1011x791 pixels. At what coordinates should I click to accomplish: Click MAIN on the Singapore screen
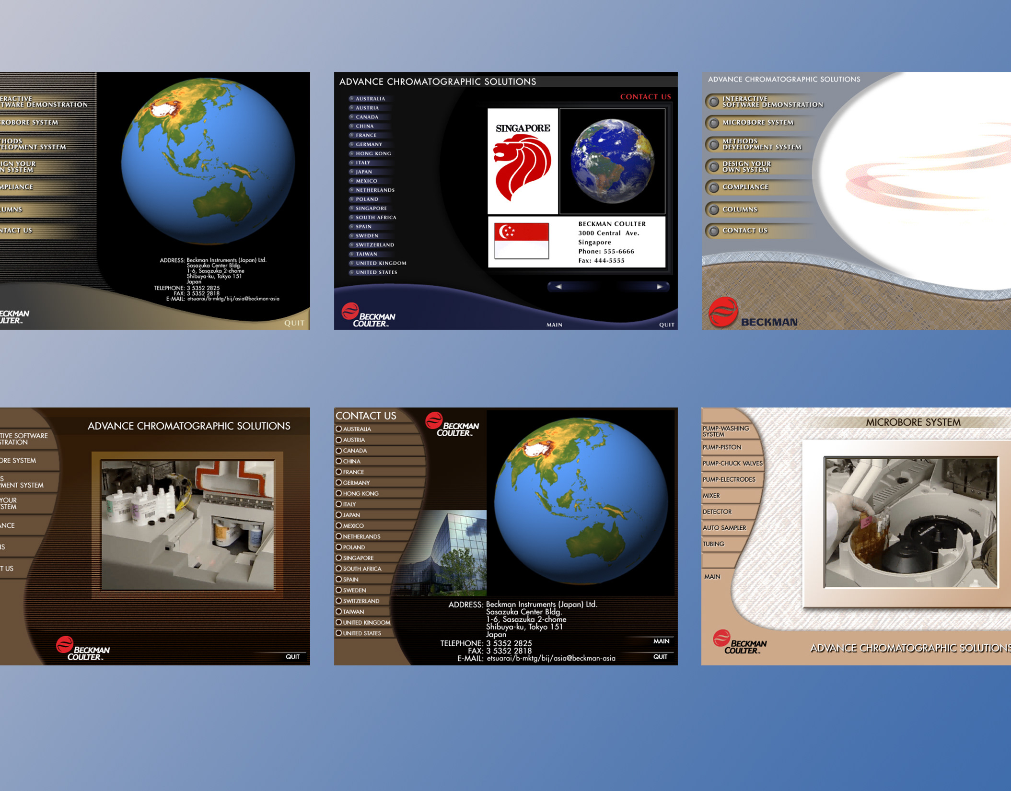(554, 325)
